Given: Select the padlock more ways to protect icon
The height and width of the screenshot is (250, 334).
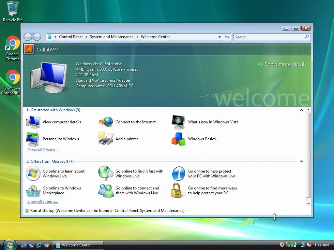Looking at the screenshot, I should 176,191.
